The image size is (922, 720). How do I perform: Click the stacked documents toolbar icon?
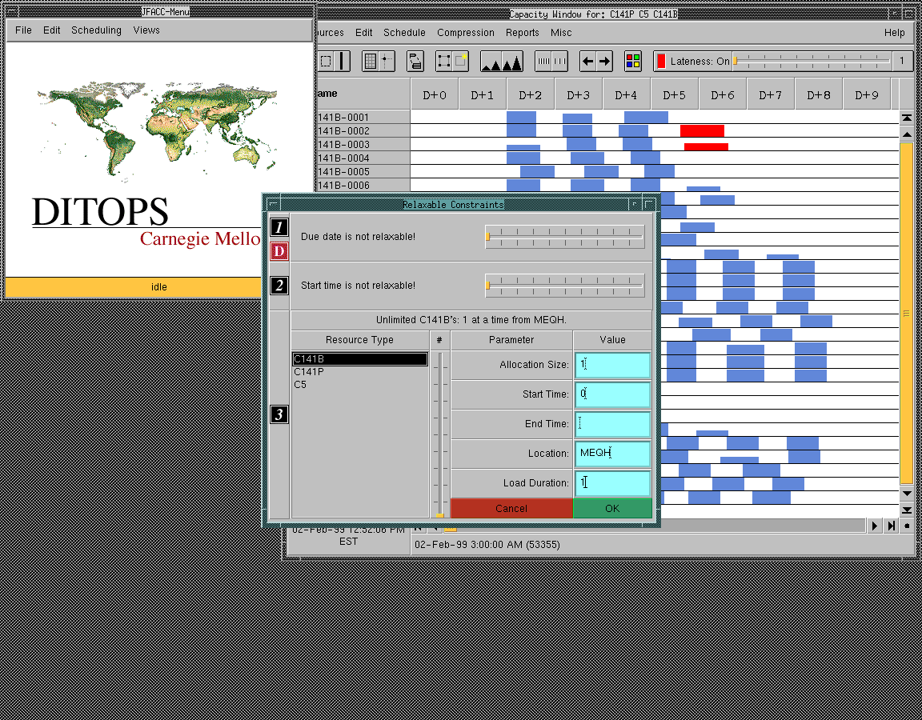click(415, 62)
